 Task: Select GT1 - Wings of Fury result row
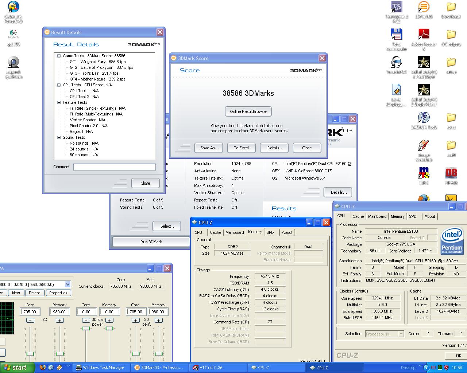pyautogui.click(x=97, y=62)
